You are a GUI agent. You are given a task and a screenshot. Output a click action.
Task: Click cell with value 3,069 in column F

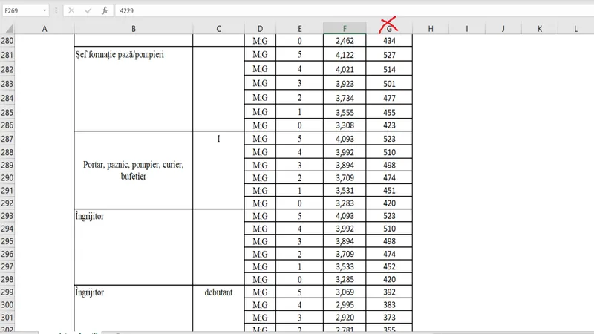pos(345,292)
